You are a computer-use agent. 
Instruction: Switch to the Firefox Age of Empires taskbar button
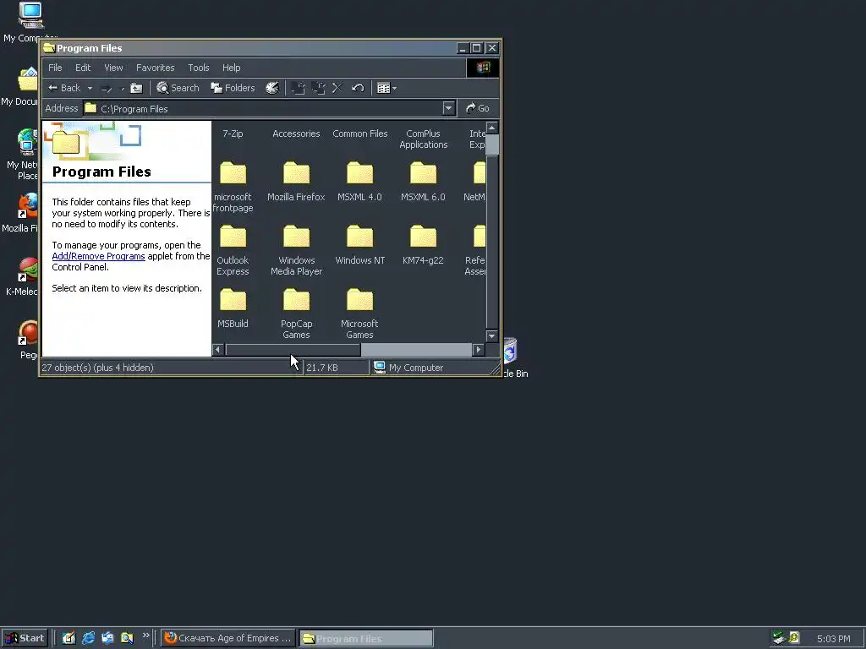point(228,638)
